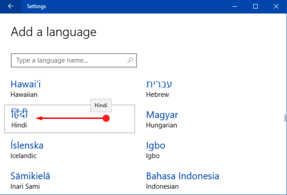The width and height of the screenshot is (287, 195).
Task: Focus the 'Type a language name' field
Action: pyautogui.click(x=74, y=60)
